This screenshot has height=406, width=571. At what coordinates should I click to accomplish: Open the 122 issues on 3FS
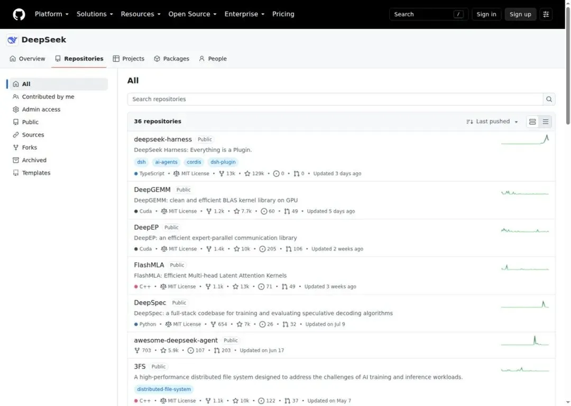coord(266,401)
